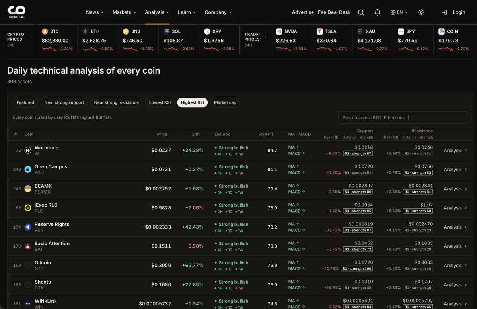Viewport: 477px width, 309px height.
Task: Open Analysis for Gitcoin row
Action: click(456, 266)
